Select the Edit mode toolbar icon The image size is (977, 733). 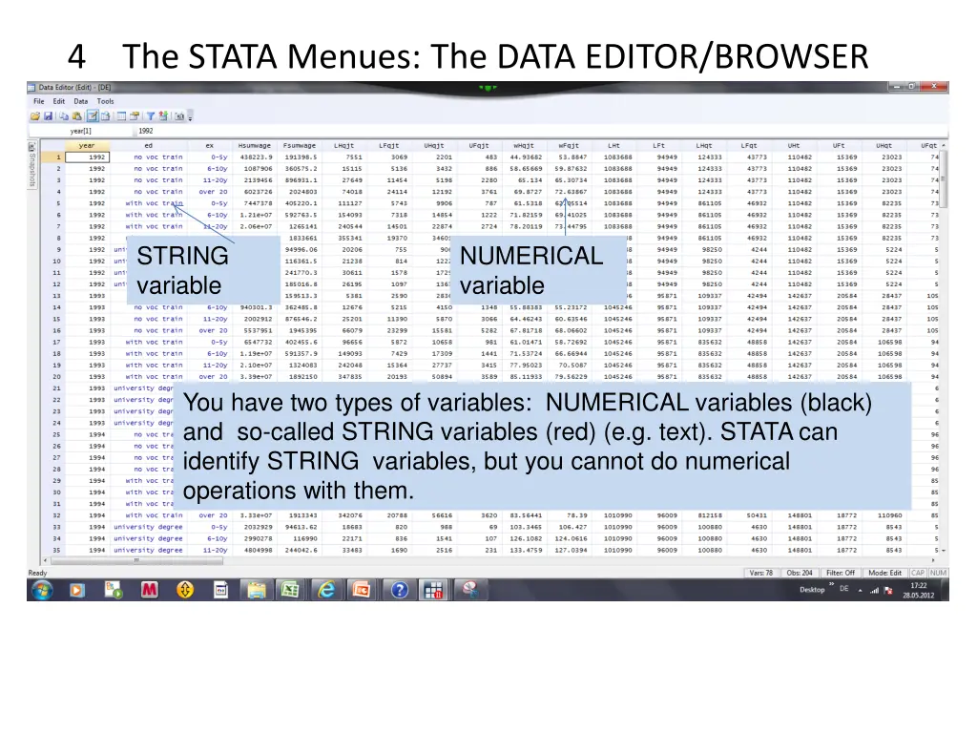(x=93, y=115)
